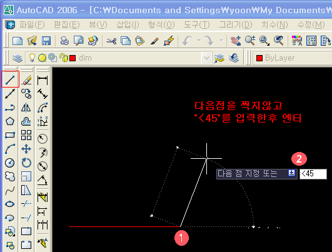The image size is (332, 252).
Task: Click the red ByLayer color swatch
Action: pos(259,58)
